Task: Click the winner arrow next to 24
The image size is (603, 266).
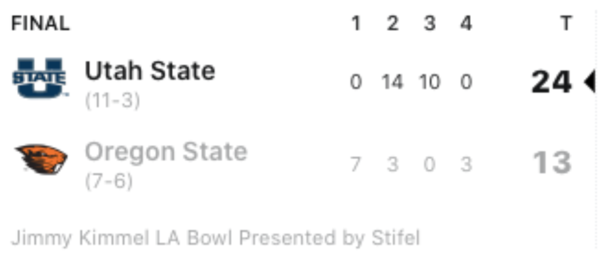Action: click(589, 82)
